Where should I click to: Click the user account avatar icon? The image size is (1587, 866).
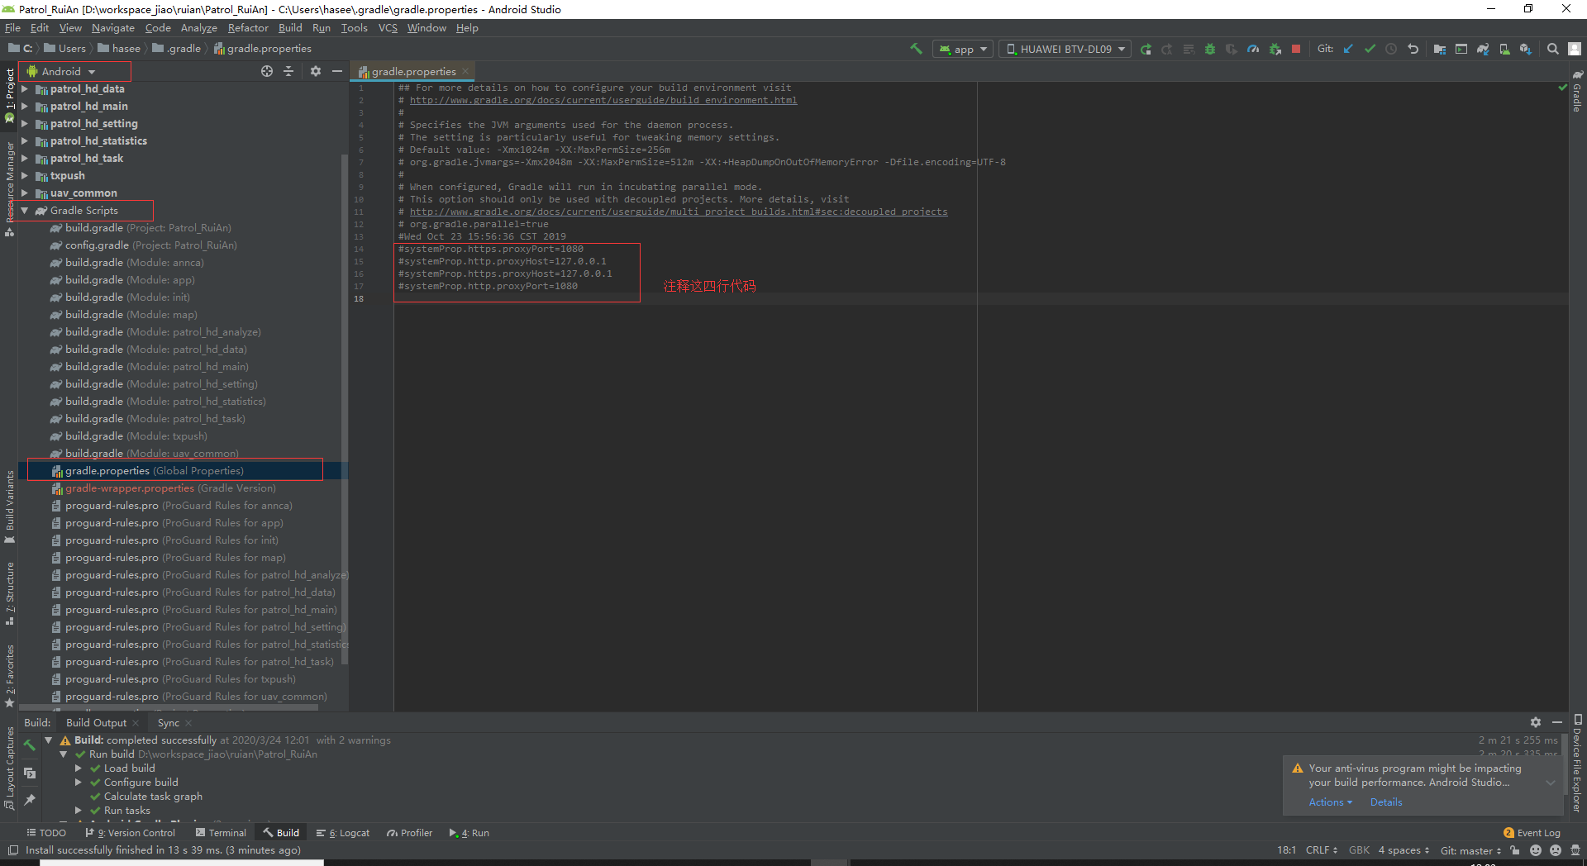point(1575,50)
